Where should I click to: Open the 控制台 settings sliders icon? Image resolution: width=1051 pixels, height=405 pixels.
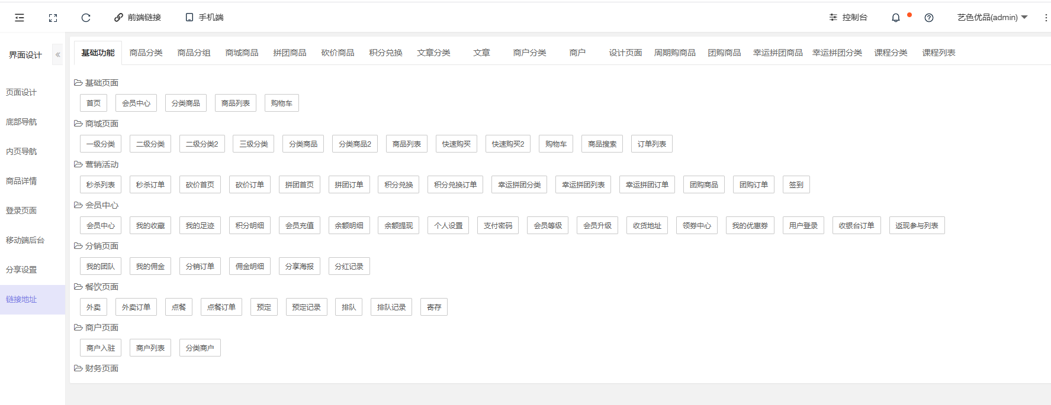(x=833, y=18)
